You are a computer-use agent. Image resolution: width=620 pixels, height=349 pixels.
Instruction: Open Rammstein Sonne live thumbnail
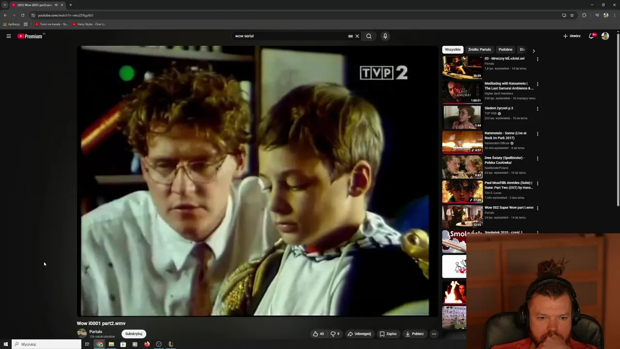click(x=462, y=142)
